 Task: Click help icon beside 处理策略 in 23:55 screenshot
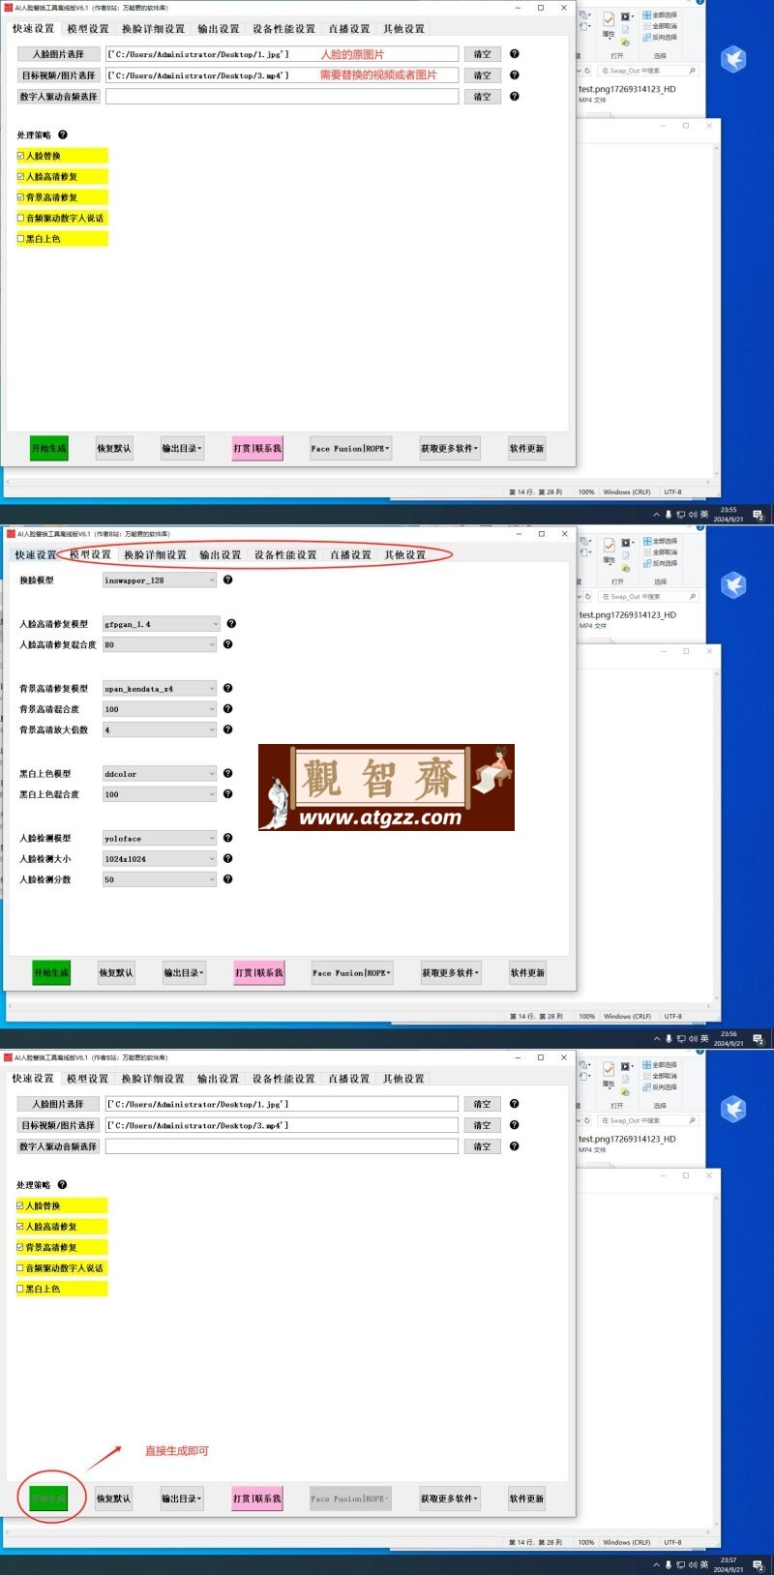pos(63,134)
